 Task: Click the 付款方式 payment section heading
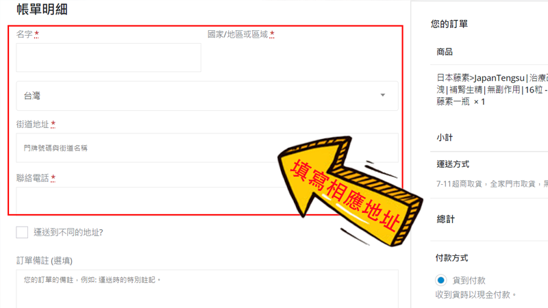click(451, 258)
